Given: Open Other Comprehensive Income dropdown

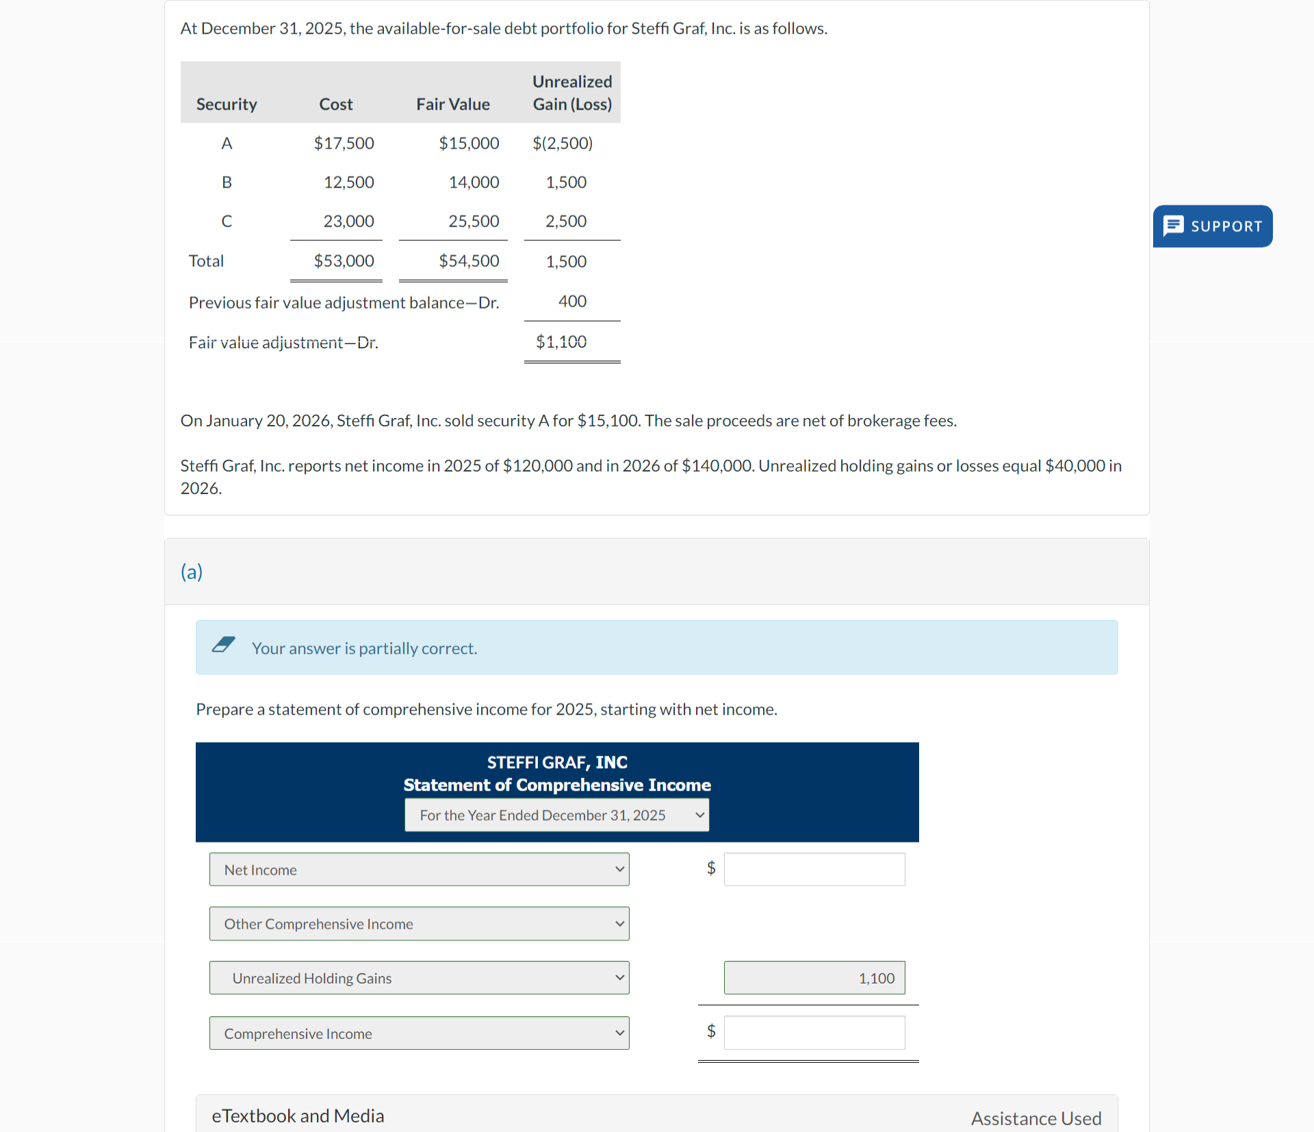Looking at the screenshot, I should click(x=419, y=924).
